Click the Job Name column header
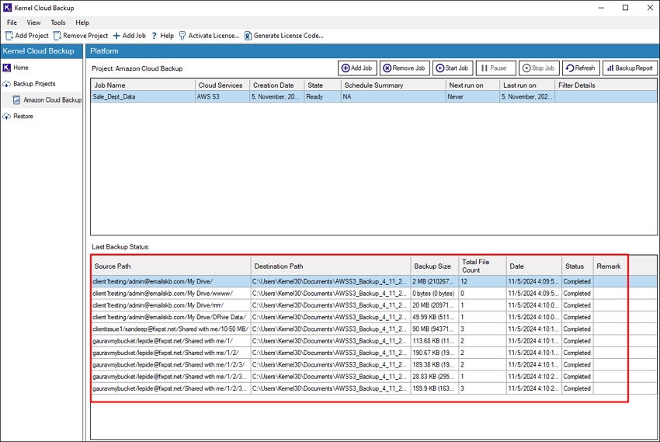660x442 pixels. (x=143, y=85)
